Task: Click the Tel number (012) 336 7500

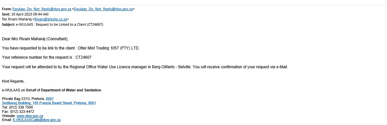Action: (21, 107)
